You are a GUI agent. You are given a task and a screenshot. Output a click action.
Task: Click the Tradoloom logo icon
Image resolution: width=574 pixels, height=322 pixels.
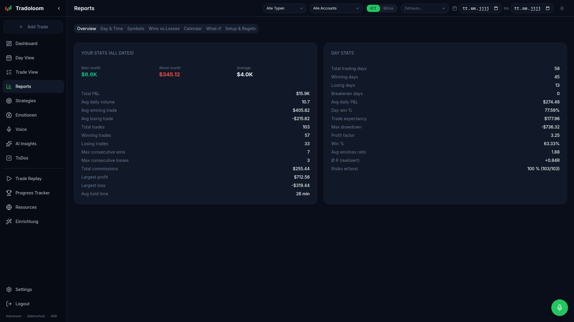8,8
